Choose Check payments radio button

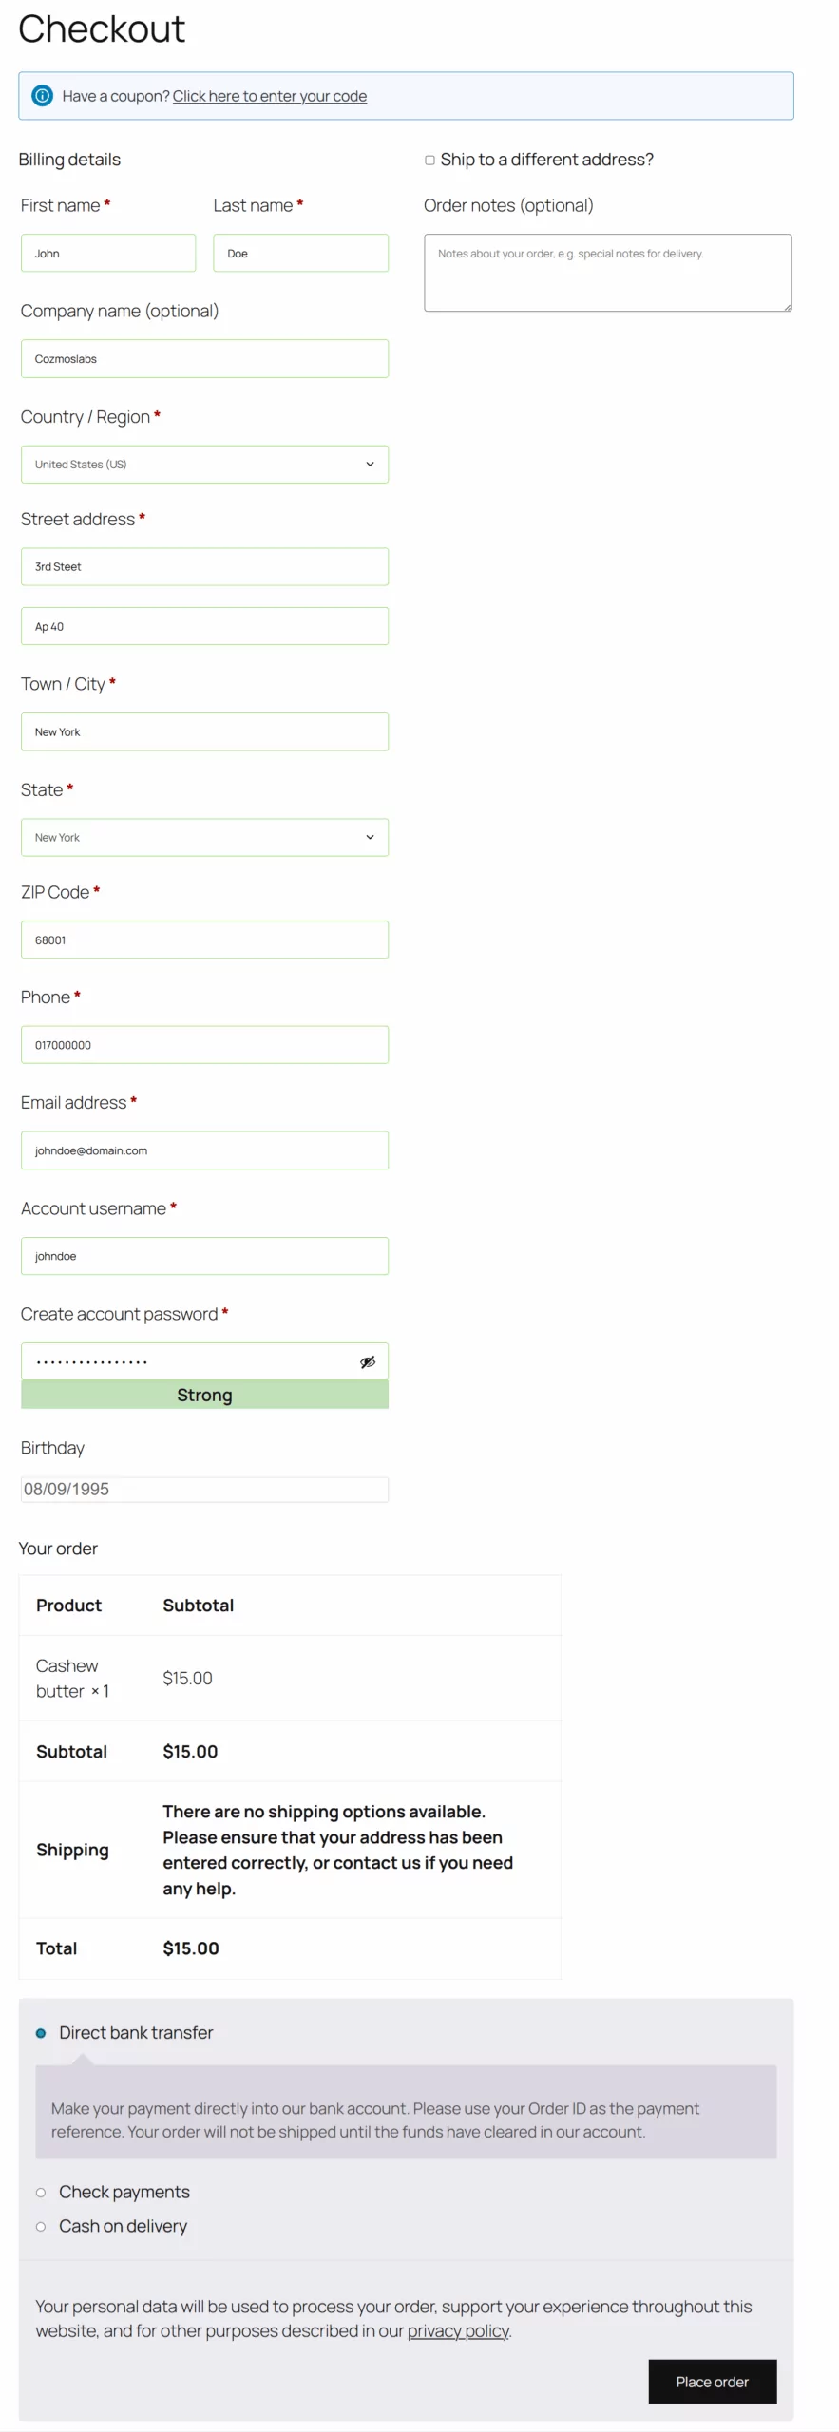pyautogui.click(x=41, y=2193)
